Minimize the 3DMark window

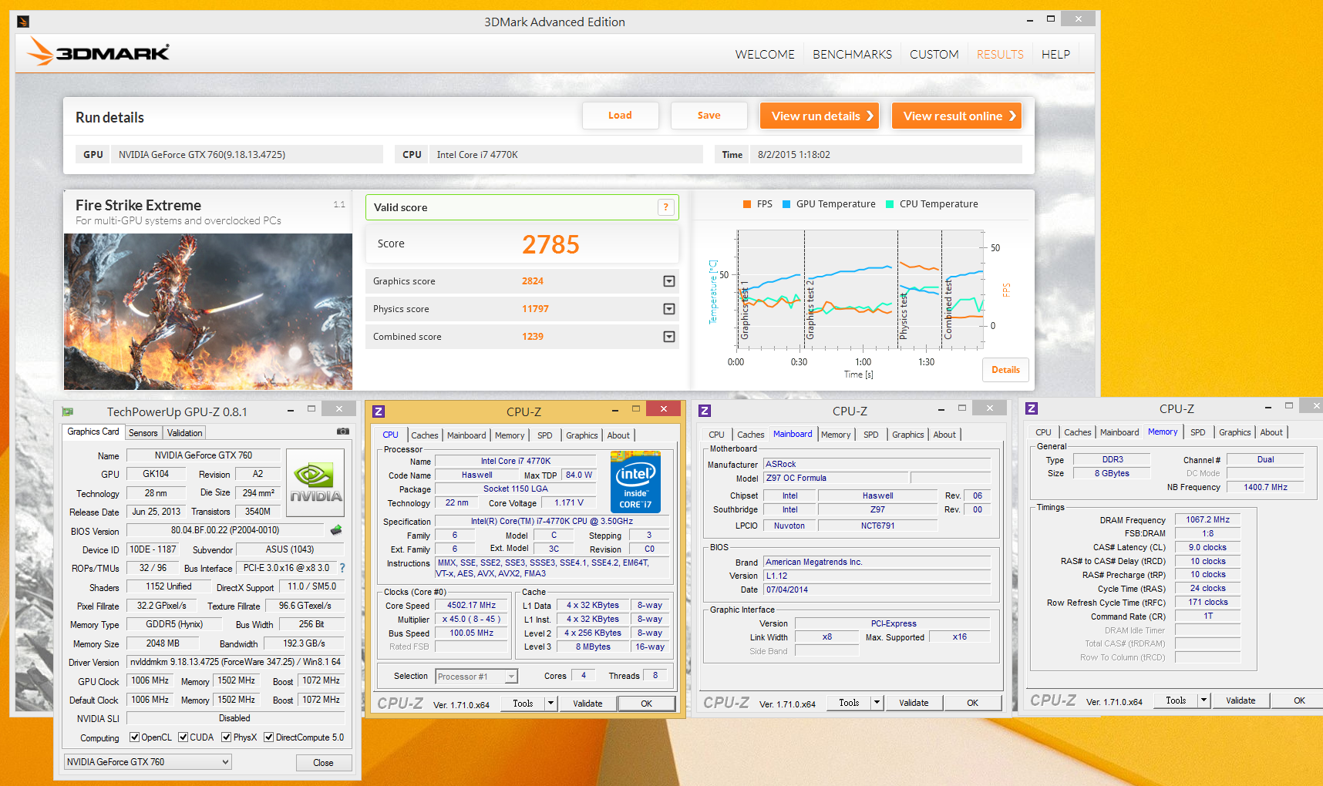pos(1030,20)
